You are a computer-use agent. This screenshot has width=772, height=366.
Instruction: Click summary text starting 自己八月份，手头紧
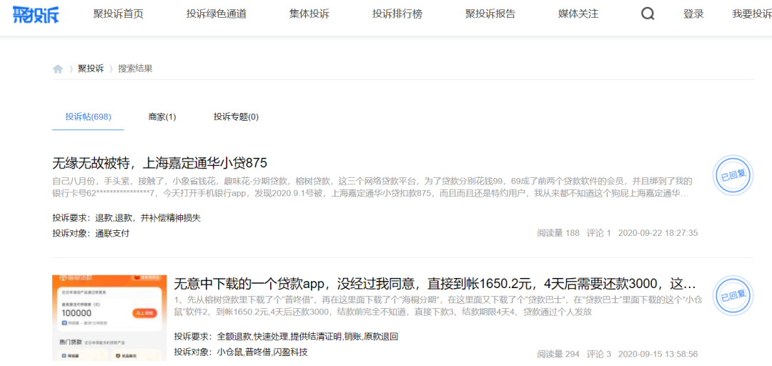(372, 187)
